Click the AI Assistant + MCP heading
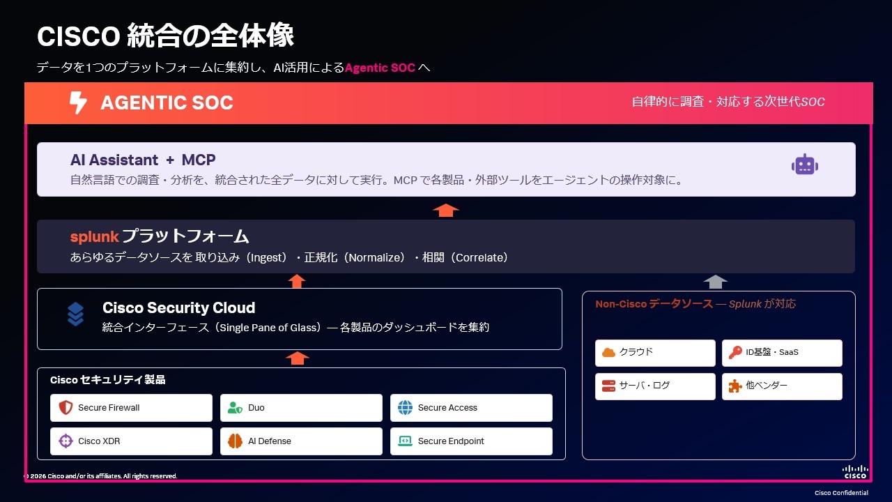 [143, 160]
